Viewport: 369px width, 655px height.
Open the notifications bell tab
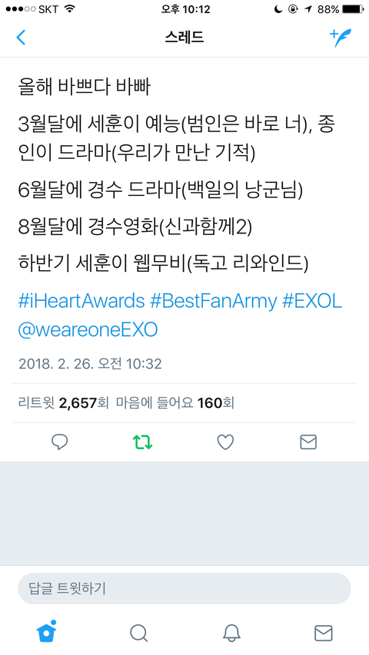(x=231, y=633)
